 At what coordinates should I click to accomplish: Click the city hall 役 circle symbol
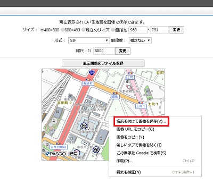click(84, 125)
